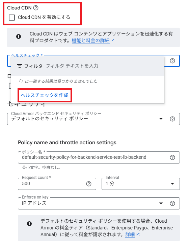This screenshot has height=248, width=189.
Task: Click help icon beside Enforce on key
Action: tap(172, 203)
